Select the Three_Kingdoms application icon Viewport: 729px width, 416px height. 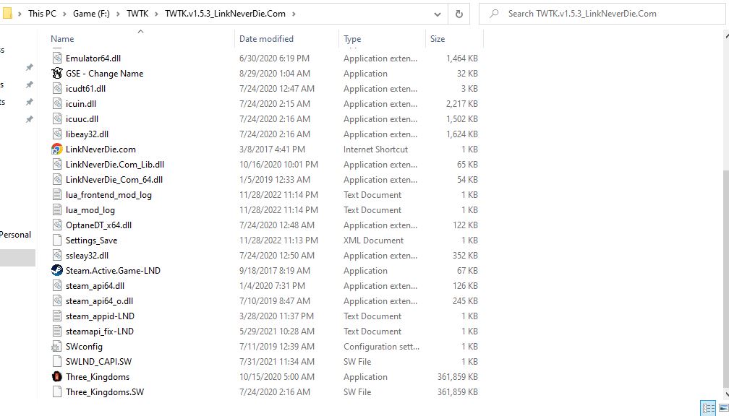(57, 376)
